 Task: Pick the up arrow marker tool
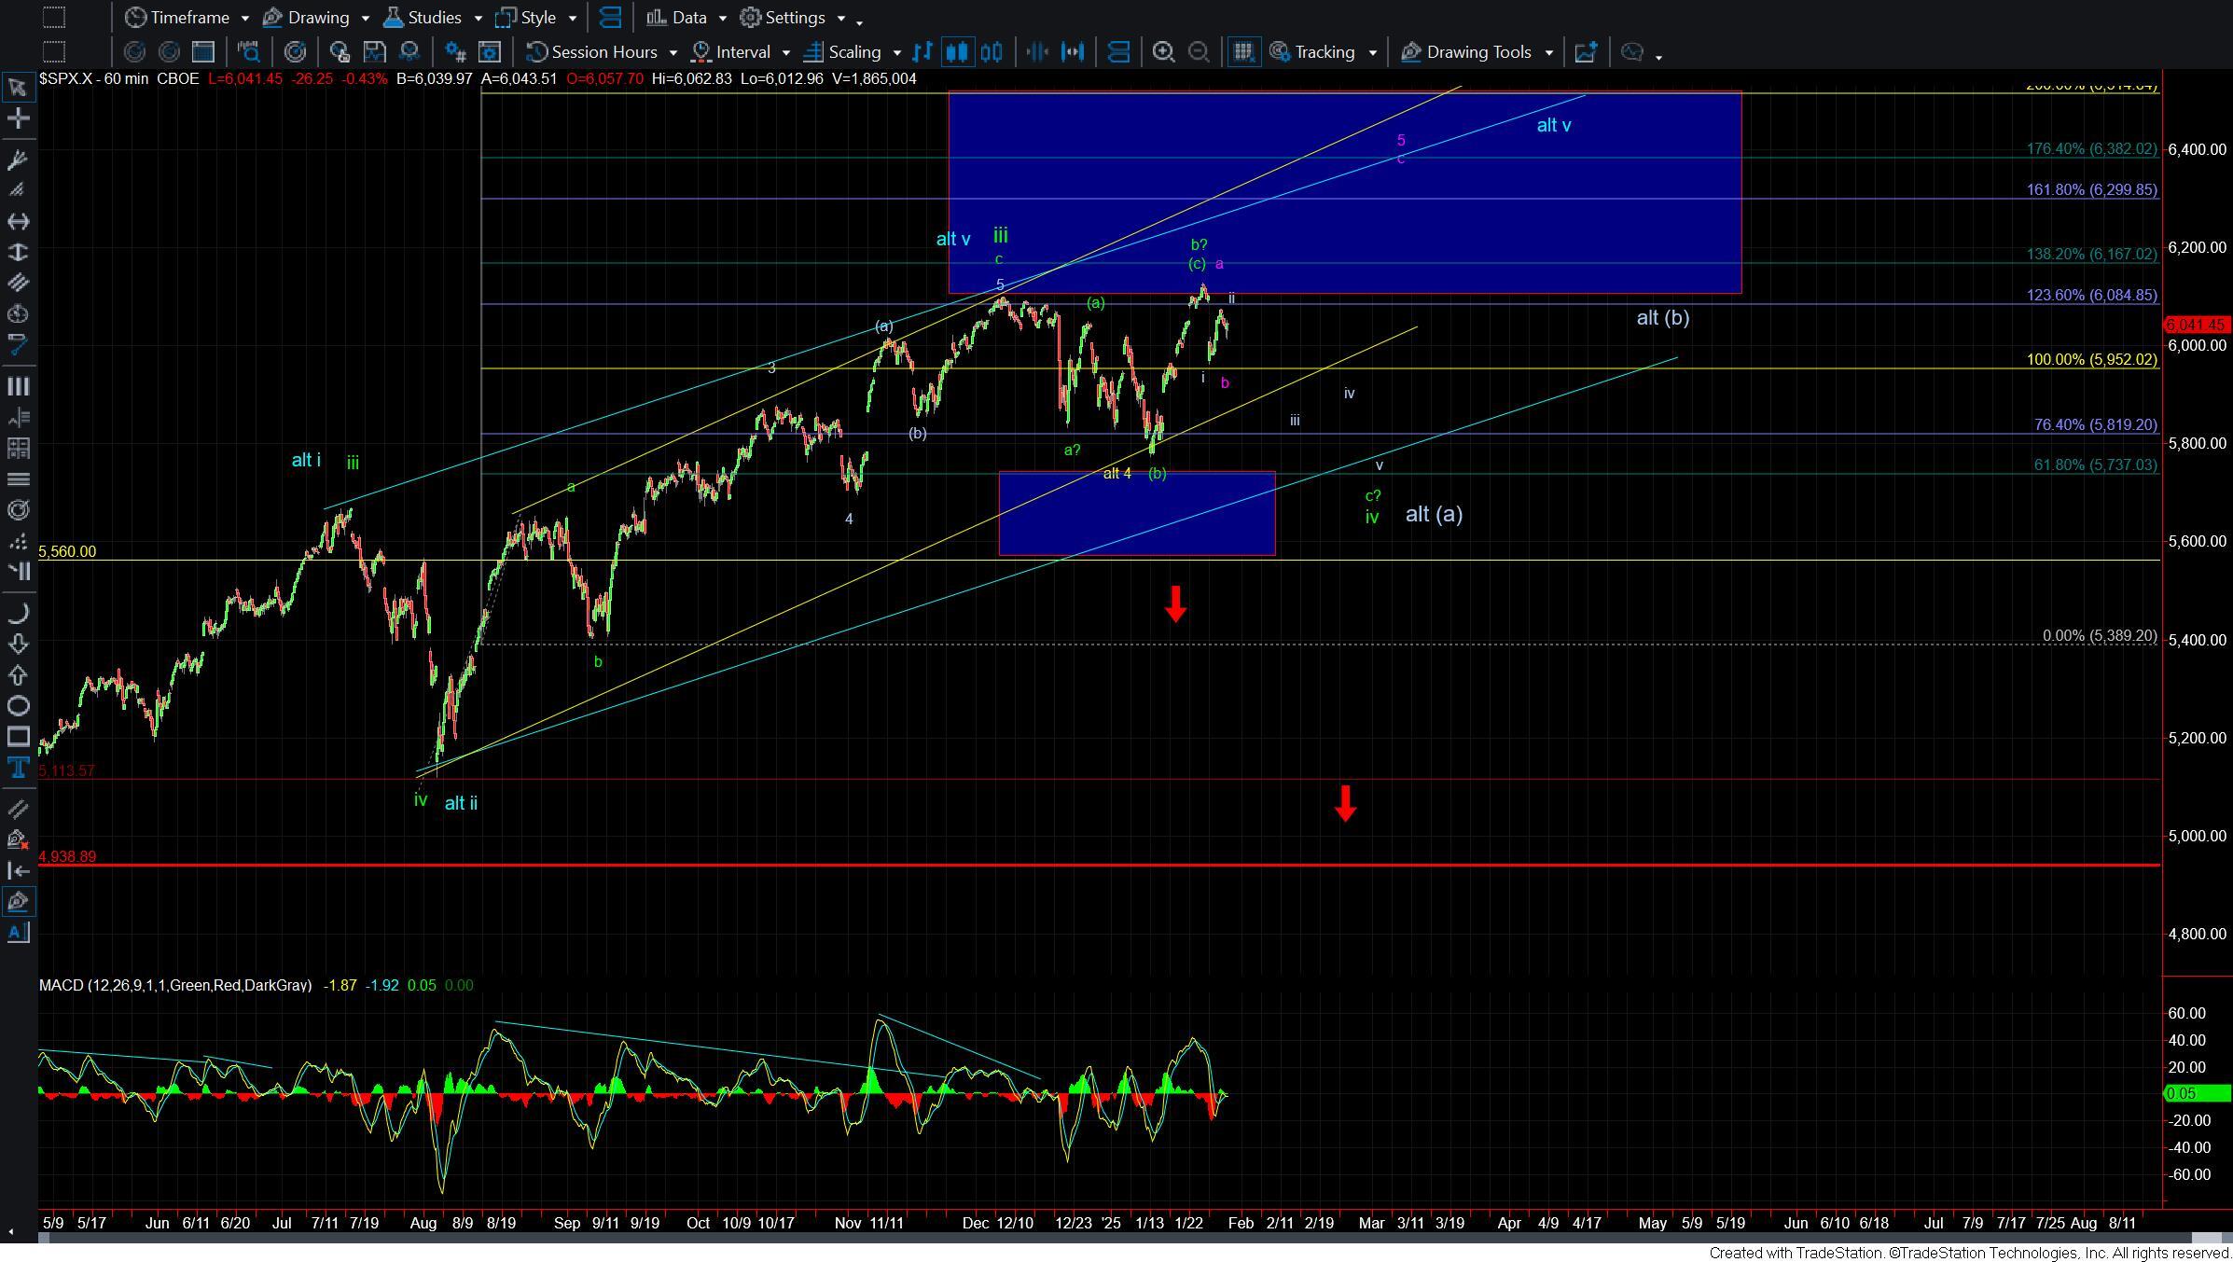(x=18, y=674)
